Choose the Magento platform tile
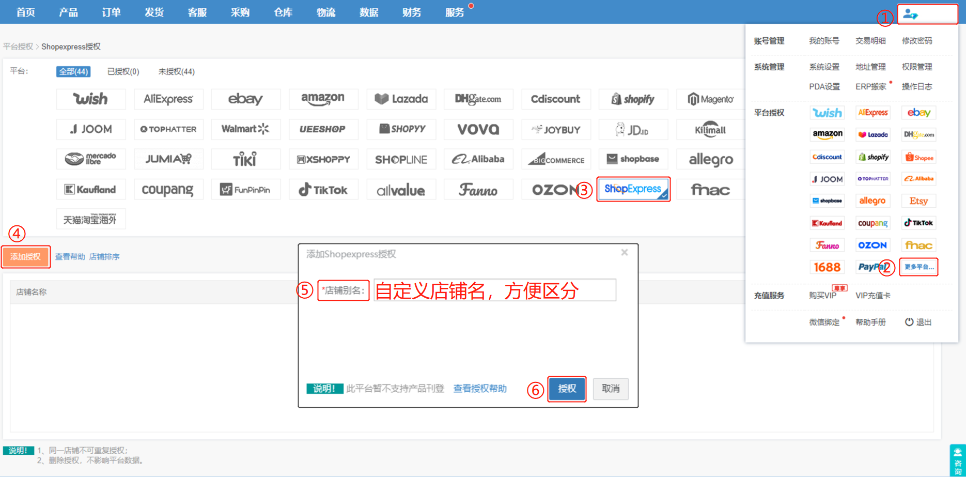The height and width of the screenshot is (477, 966). 711,99
